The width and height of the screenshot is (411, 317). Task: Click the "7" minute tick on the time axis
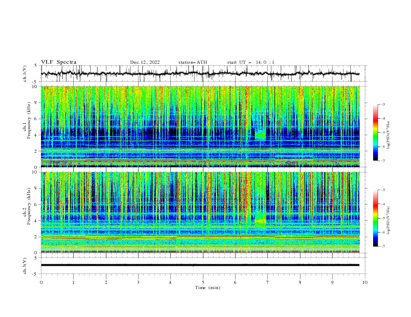268,282
